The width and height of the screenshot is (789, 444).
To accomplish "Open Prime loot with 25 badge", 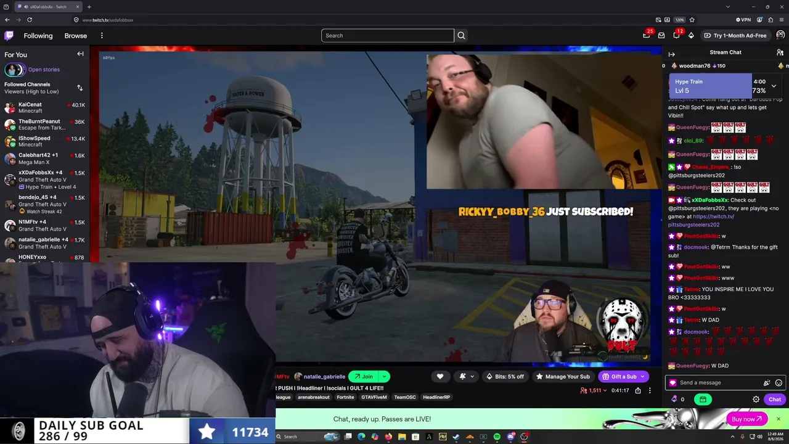I will tap(647, 35).
